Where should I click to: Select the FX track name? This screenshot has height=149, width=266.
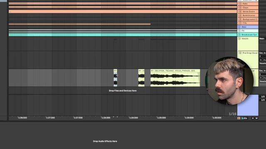243,31
